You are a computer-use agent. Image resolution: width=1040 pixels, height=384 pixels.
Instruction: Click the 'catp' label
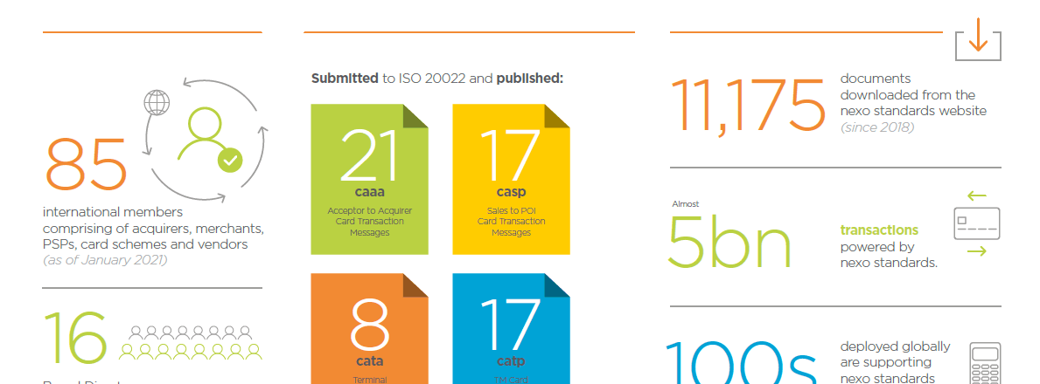[x=512, y=361]
